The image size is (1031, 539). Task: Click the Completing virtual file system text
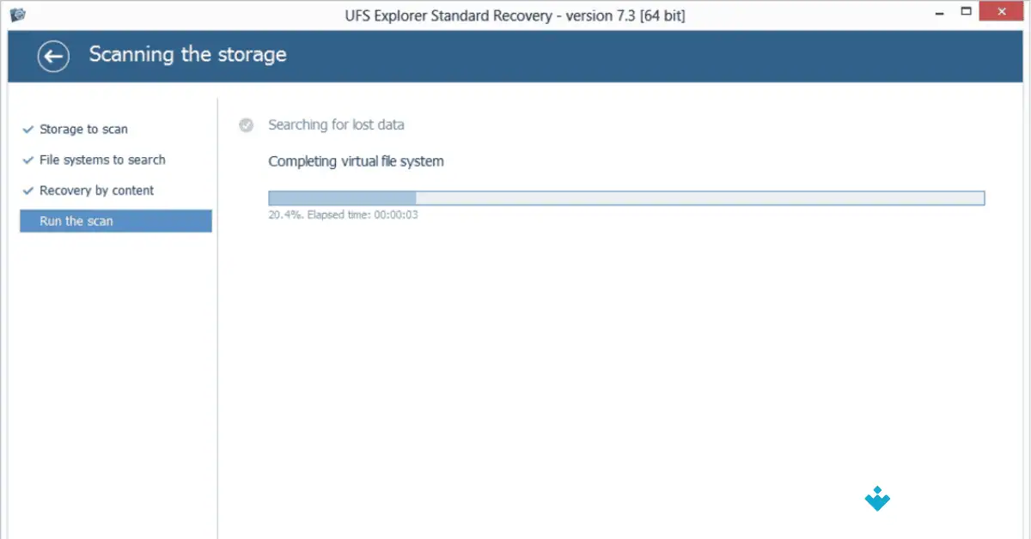click(357, 160)
